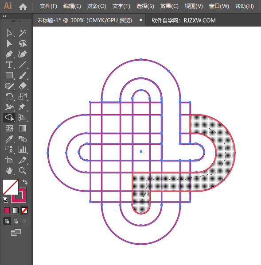Select the Symbol Sprayer tool
261x265 pixels.
tap(9, 150)
